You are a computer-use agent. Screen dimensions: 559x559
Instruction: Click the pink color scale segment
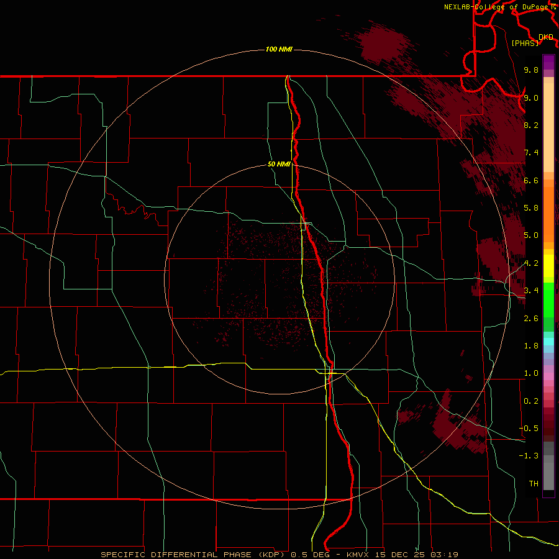548,376
